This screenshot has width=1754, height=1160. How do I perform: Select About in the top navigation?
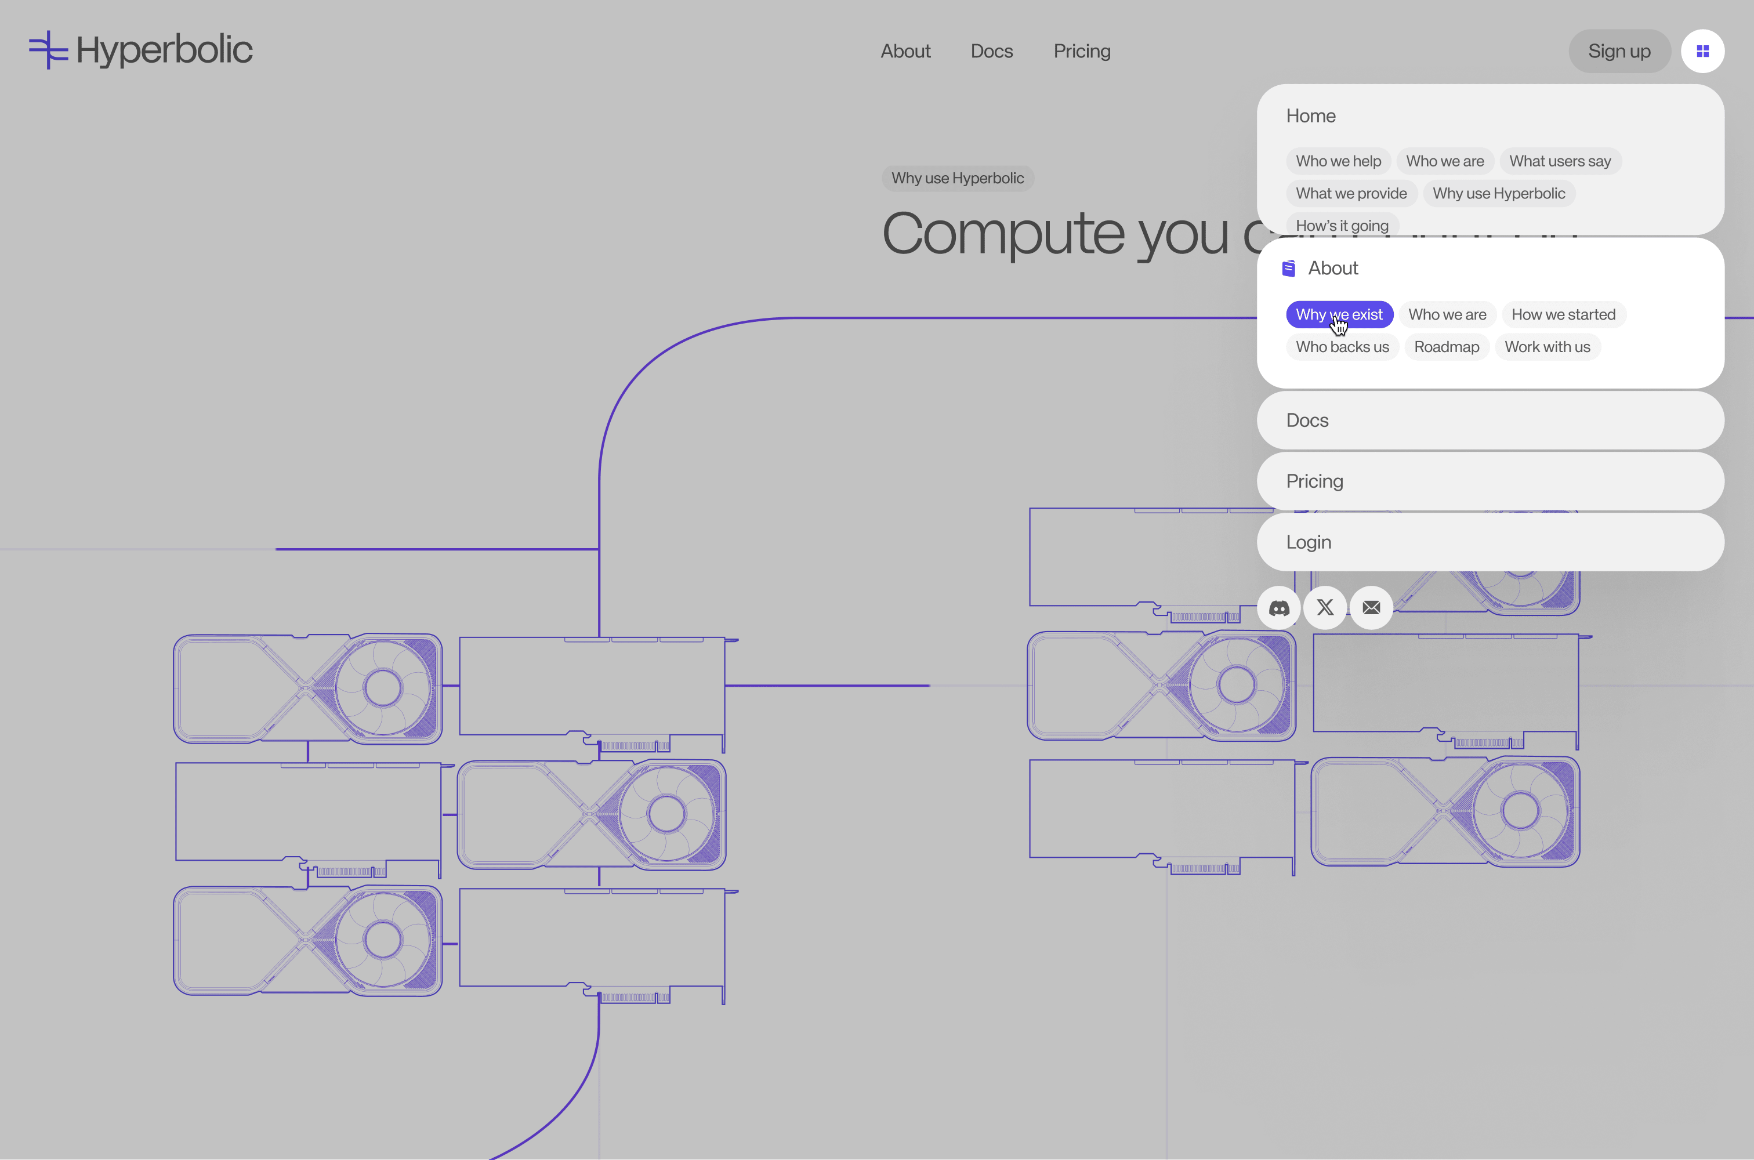coord(905,51)
